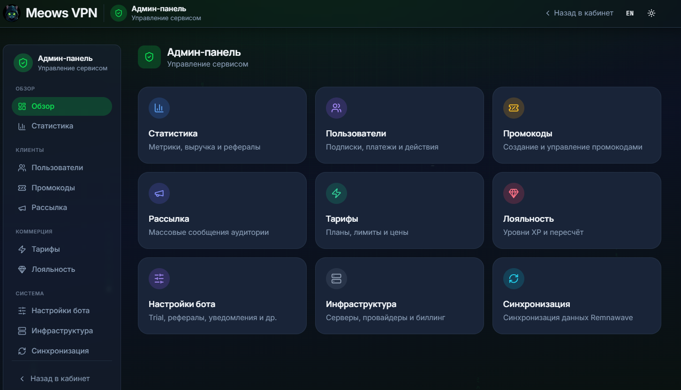Click text 'Trial, рефералы, уведомления и др.'
This screenshot has width=681, height=390.
213,318
